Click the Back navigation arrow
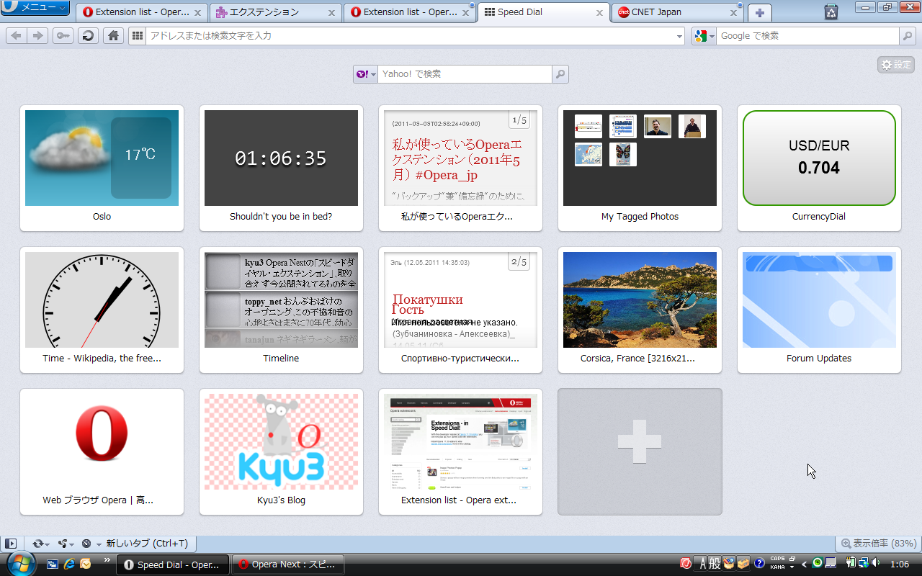The width and height of the screenshot is (922, 576). pyautogui.click(x=17, y=35)
